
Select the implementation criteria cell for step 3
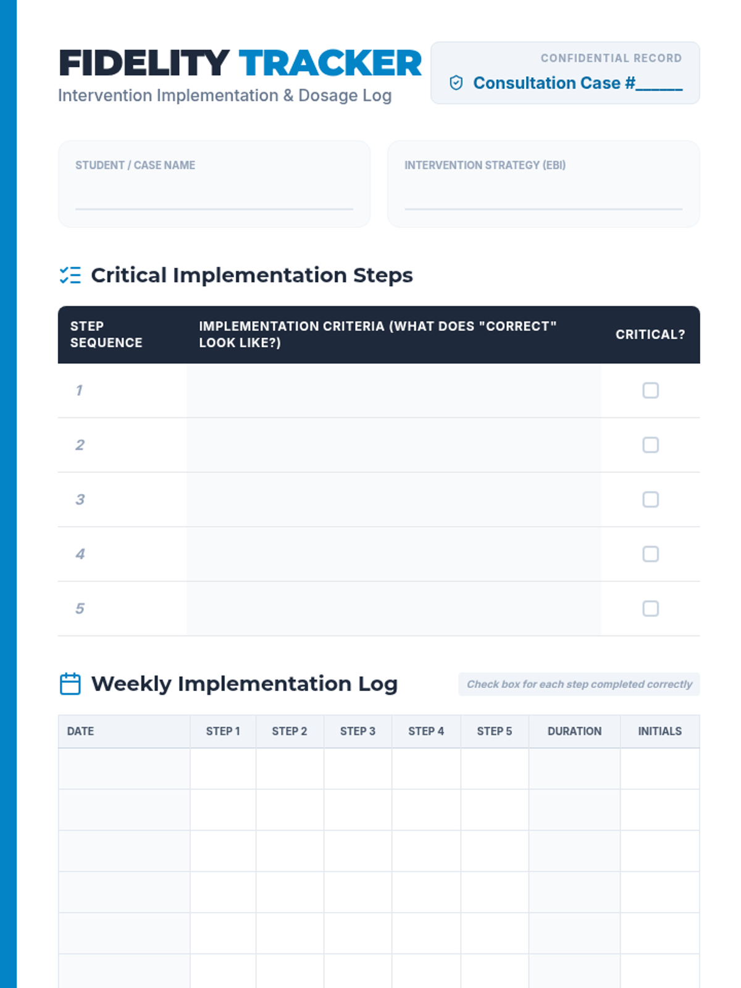(x=393, y=499)
